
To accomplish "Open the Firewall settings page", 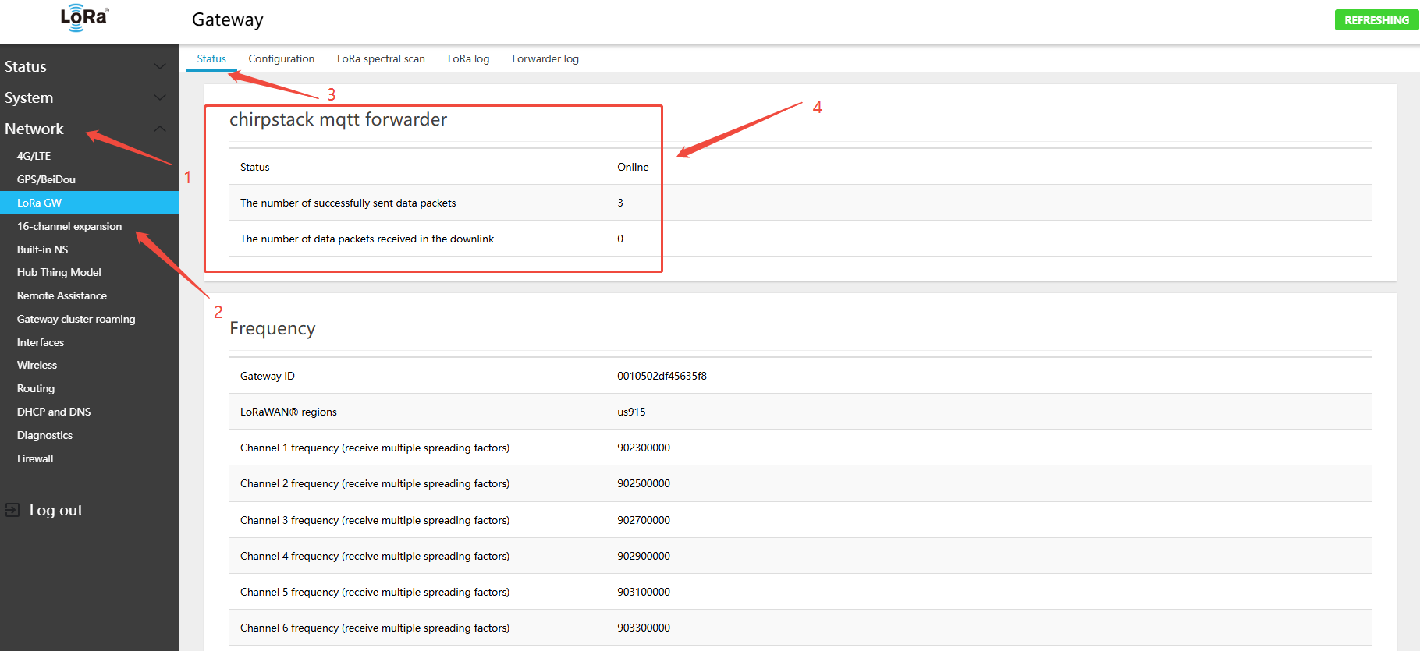I will click(x=35, y=458).
